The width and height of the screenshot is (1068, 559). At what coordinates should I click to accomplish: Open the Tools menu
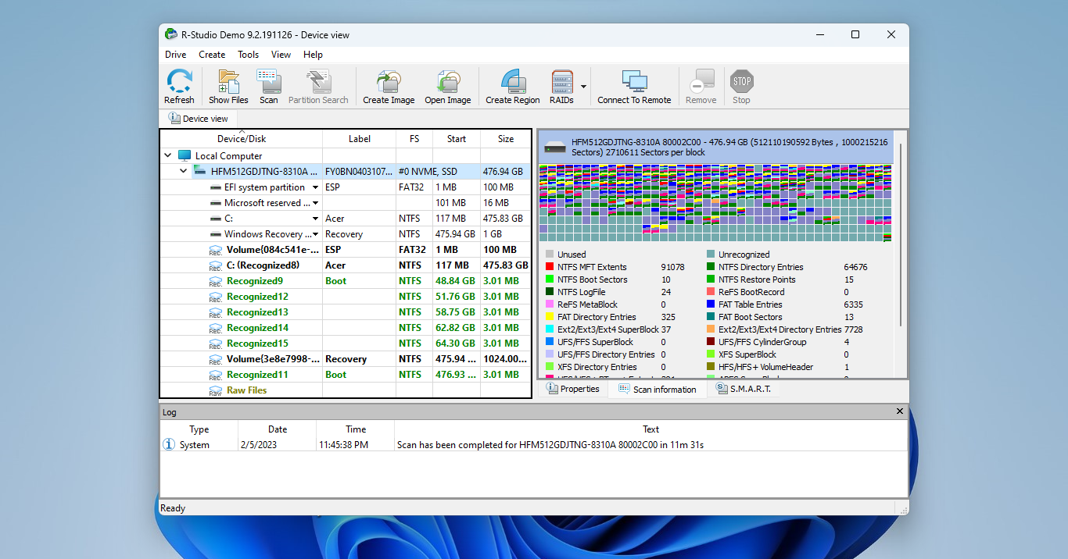point(249,55)
